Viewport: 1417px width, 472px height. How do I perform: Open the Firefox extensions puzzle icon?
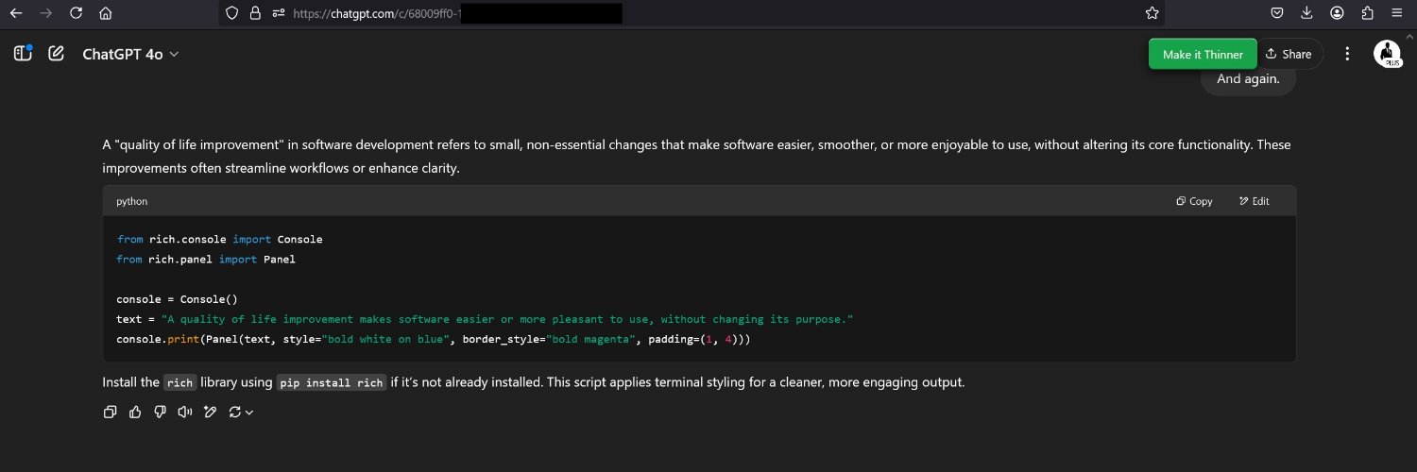pyautogui.click(x=1367, y=13)
